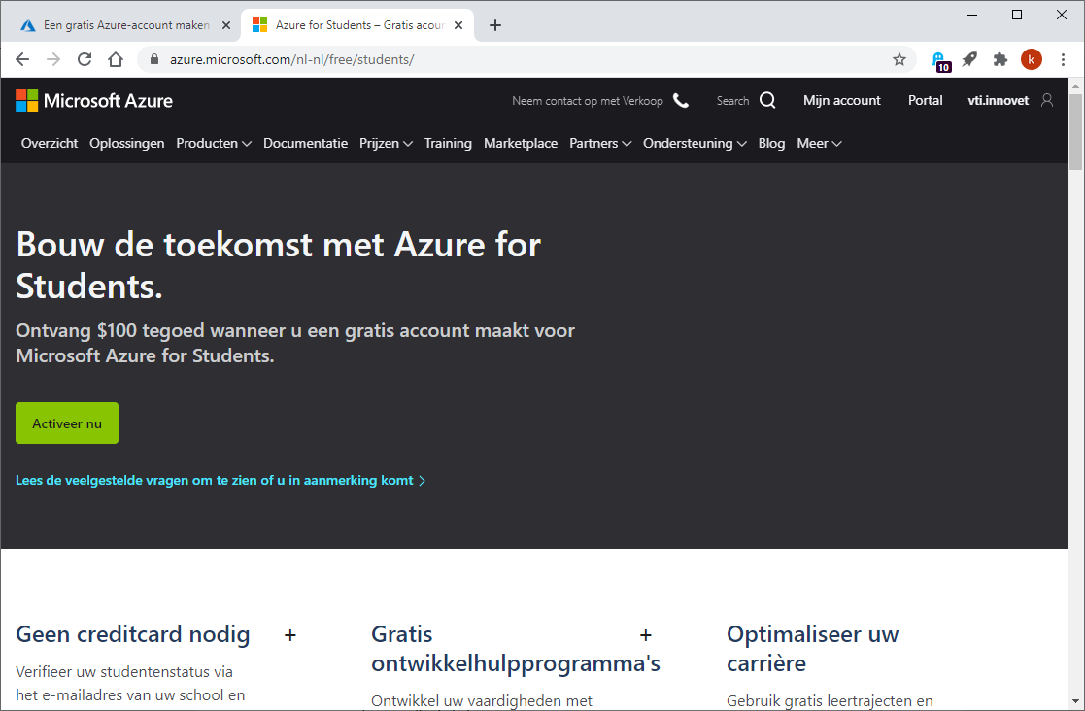
Task: Open the Extensions puzzle piece icon
Action: pyautogui.click(x=1000, y=59)
